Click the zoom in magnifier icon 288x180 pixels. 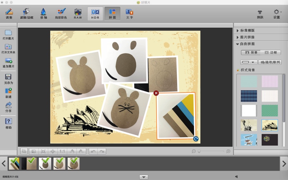point(228,151)
